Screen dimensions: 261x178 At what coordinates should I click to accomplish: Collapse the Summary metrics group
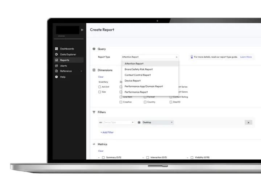coord(99,158)
